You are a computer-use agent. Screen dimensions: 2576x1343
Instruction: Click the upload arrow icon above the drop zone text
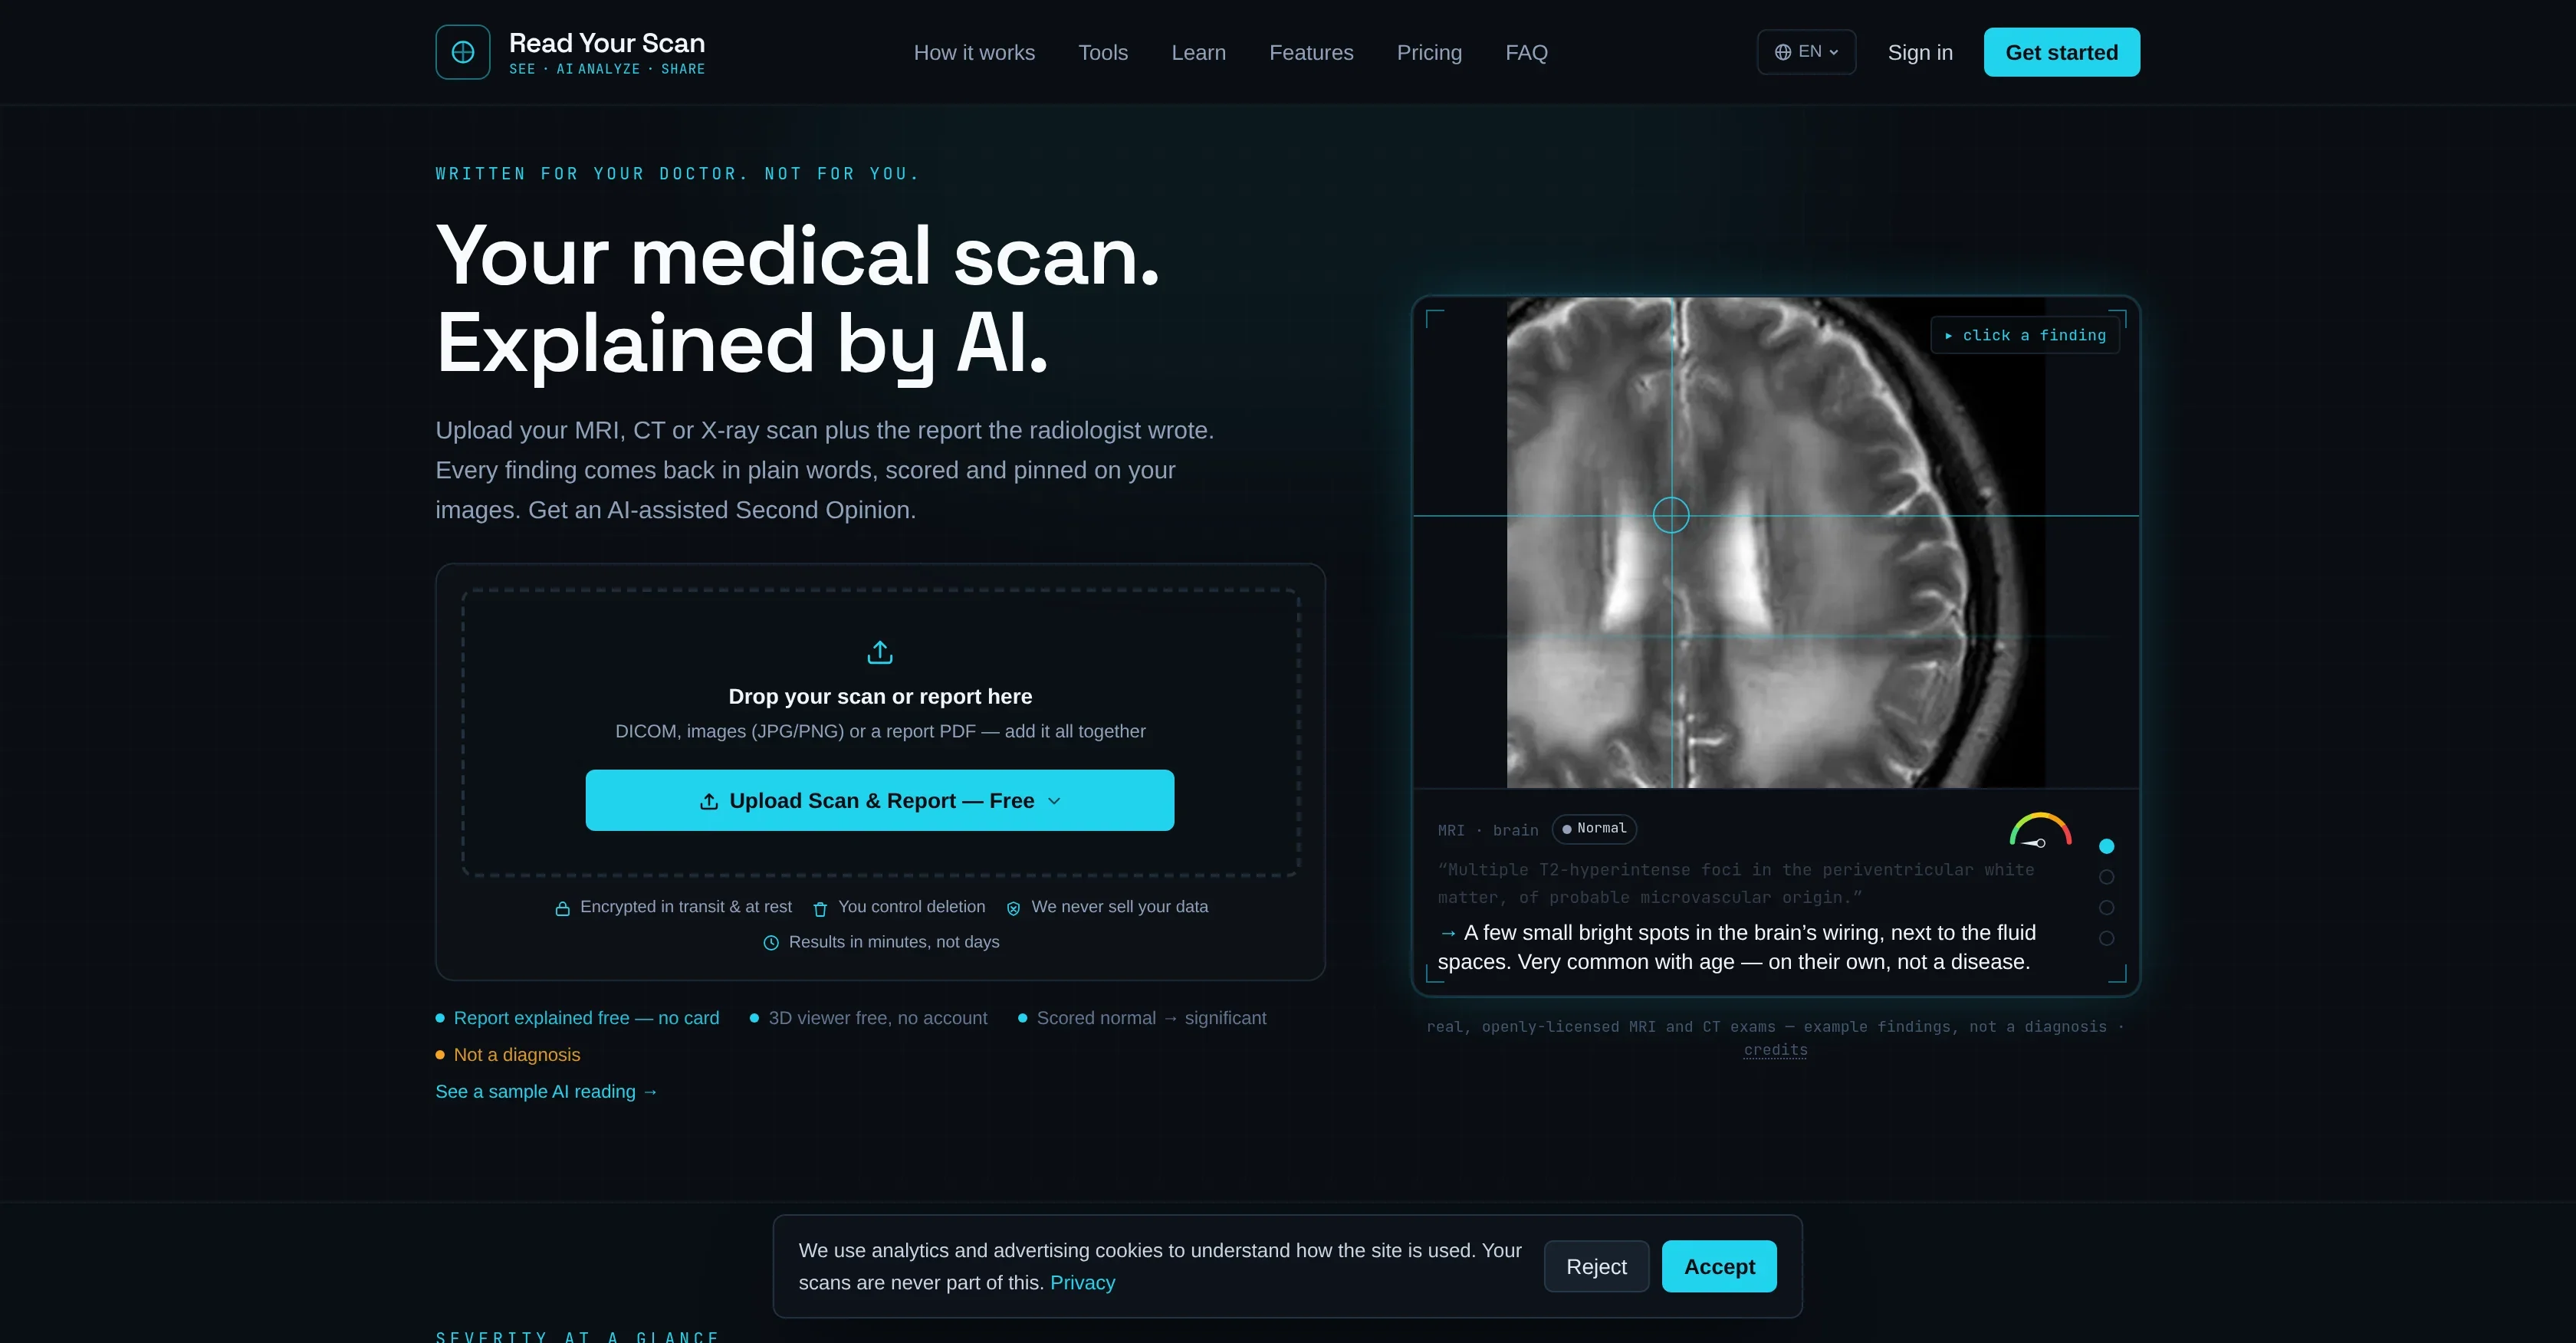point(879,652)
